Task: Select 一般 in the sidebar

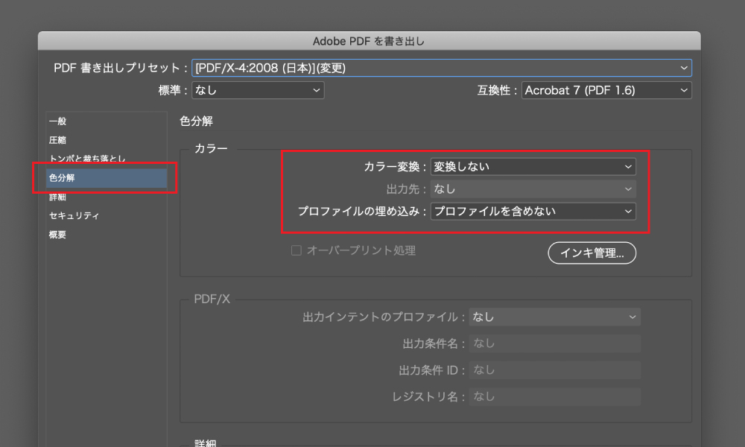Action: click(58, 121)
